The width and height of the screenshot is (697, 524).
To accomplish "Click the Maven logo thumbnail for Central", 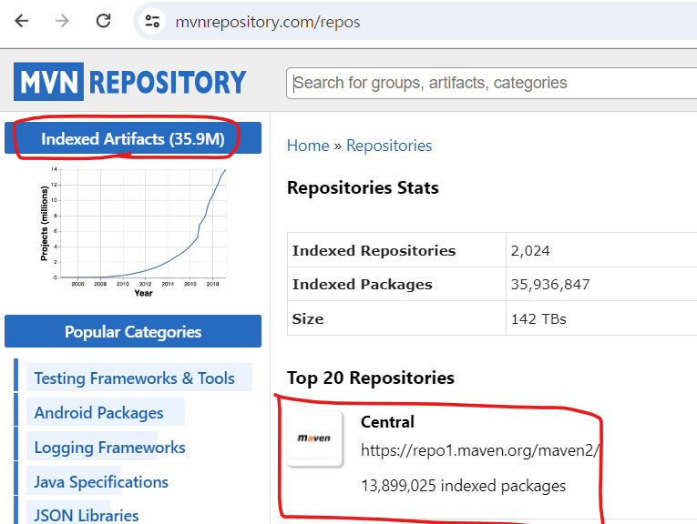I will (x=314, y=438).
